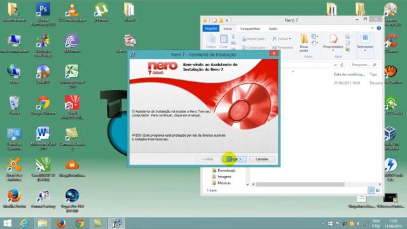407x229 pixels.
Task: Click Cancelar in the Nero 7 installer
Action: 262,159
